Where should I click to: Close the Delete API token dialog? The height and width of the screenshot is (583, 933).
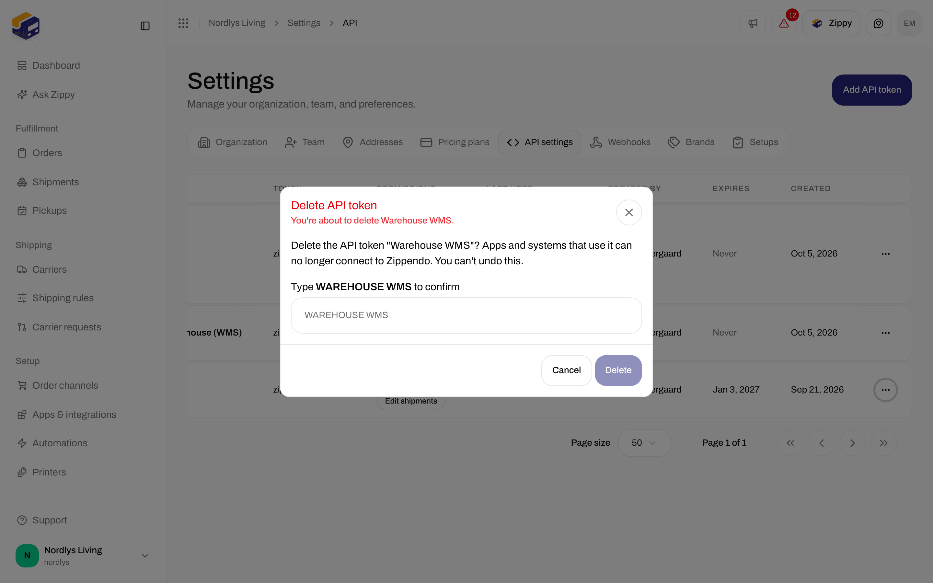(x=629, y=212)
